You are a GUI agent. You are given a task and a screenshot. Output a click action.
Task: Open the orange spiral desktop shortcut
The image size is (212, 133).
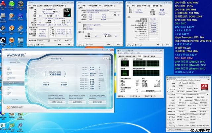12,40
